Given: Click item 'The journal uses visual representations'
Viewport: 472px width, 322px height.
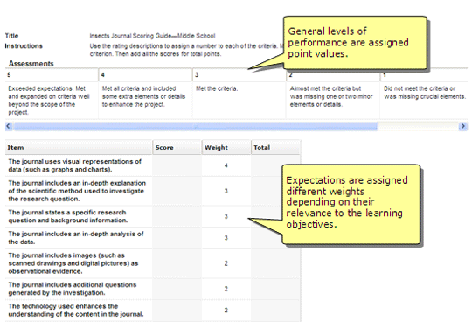Looking at the screenshot, I should point(74,165).
